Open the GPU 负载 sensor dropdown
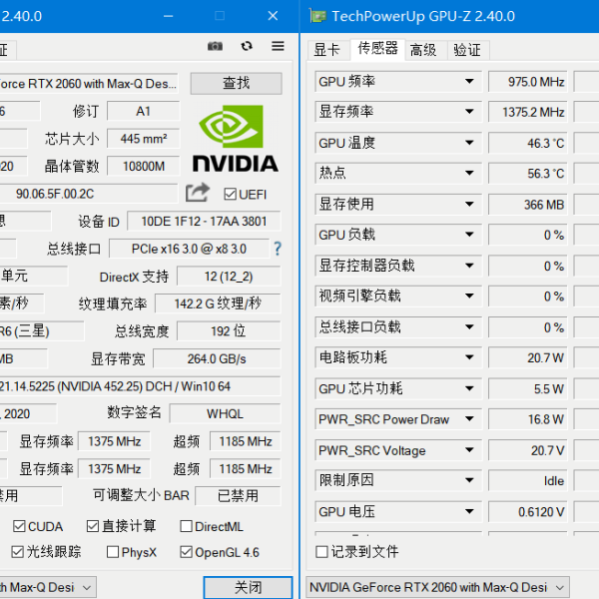Screen dimensions: 599x599 point(470,235)
